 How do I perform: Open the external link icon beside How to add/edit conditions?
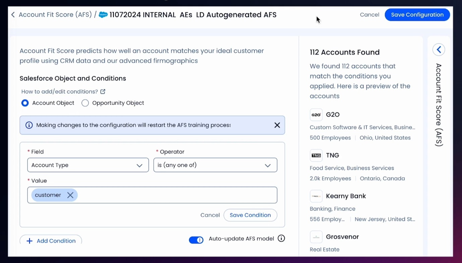pyautogui.click(x=103, y=92)
